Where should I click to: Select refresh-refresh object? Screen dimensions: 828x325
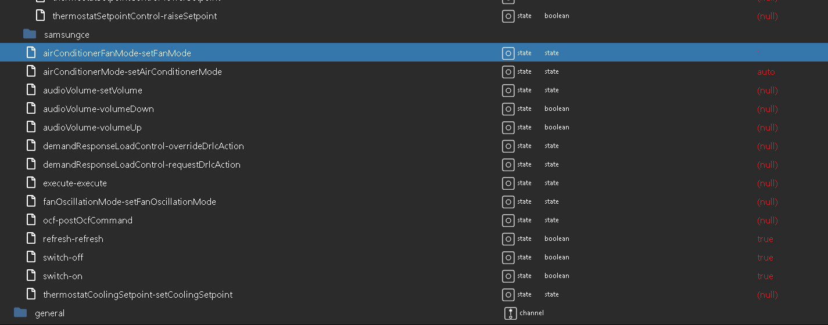click(x=73, y=239)
